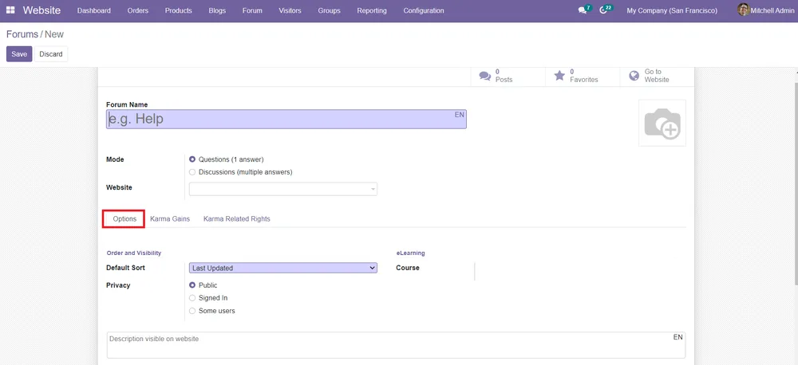Open the Forum menu
Image resolution: width=798 pixels, height=365 pixels.
coord(252,10)
